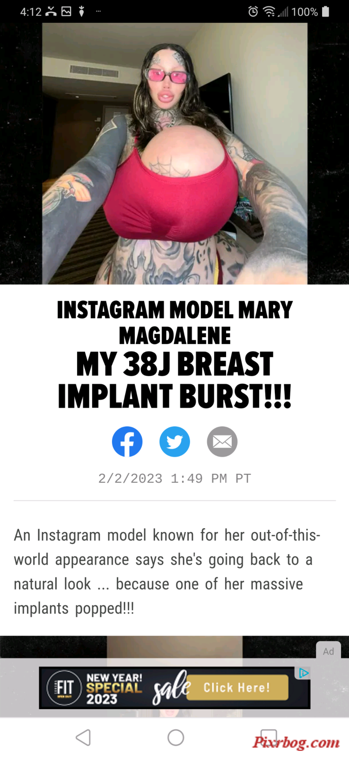349x758 pixels.
Task: Tap the alarm clock status icon
Action: (x=253, y=12)
